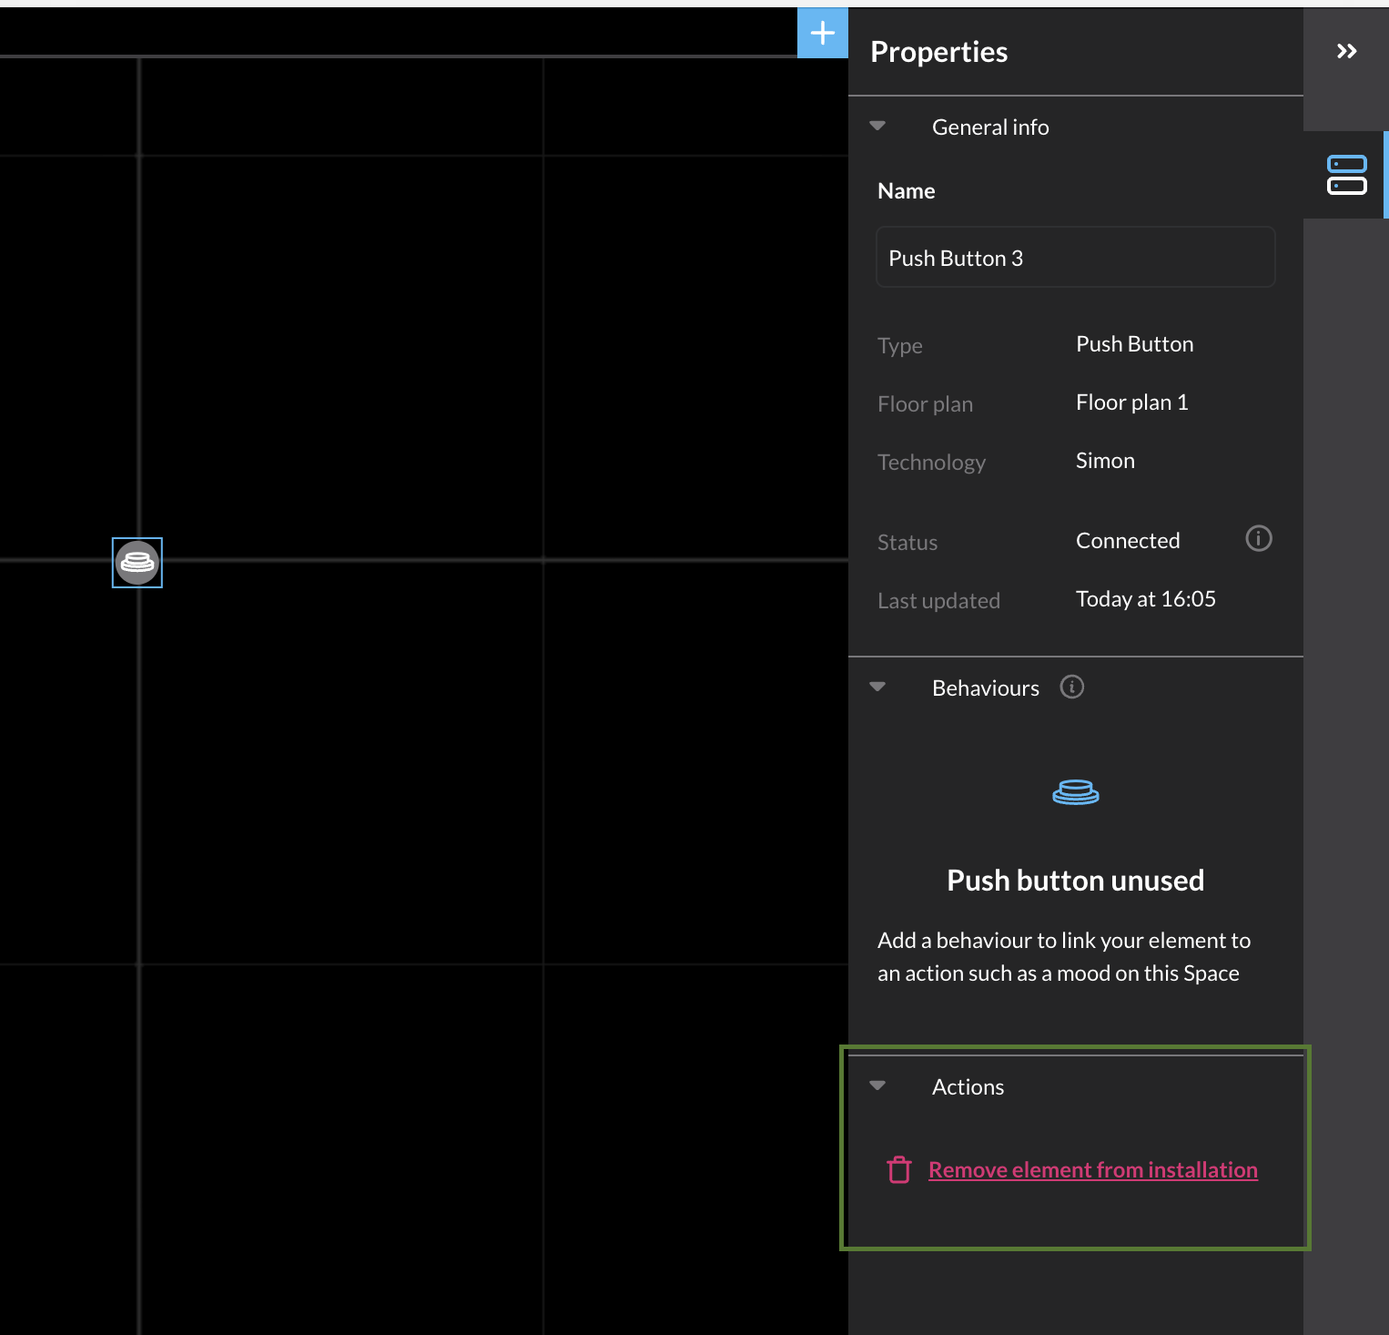Screen dimensions: 1389x1335
Task: Select the push button element on the floor plan
Action: click(x=137, y=563)
